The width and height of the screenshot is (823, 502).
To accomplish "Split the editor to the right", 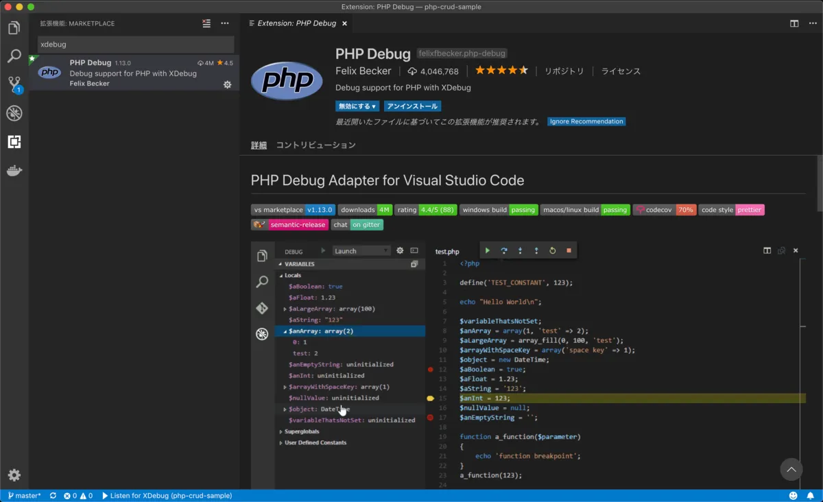I will click(794, 23).
